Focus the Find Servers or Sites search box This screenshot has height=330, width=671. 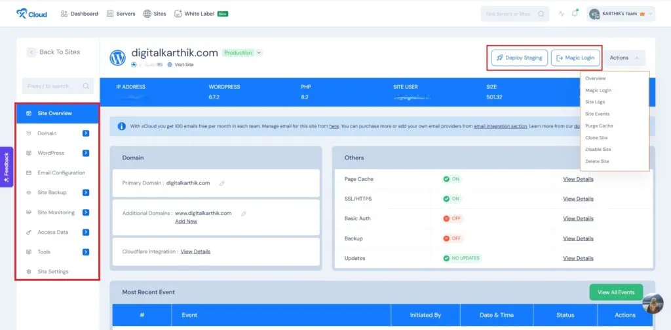coord(515,14)
